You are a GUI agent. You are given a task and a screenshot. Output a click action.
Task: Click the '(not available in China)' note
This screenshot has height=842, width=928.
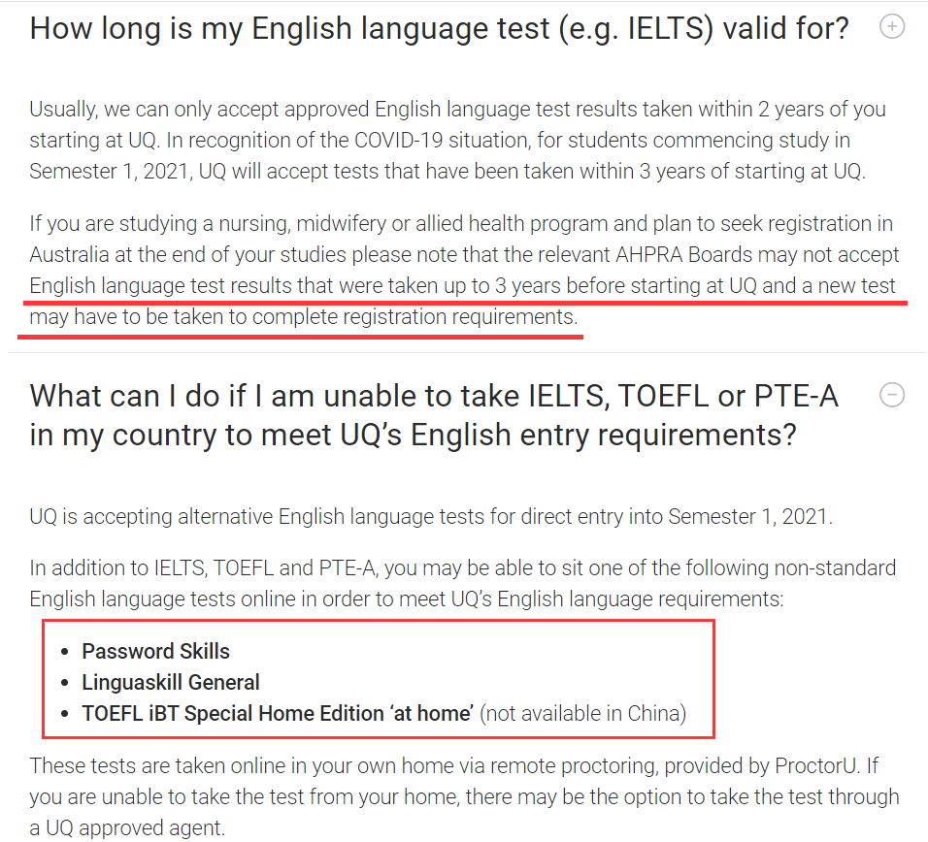[583, 714]
